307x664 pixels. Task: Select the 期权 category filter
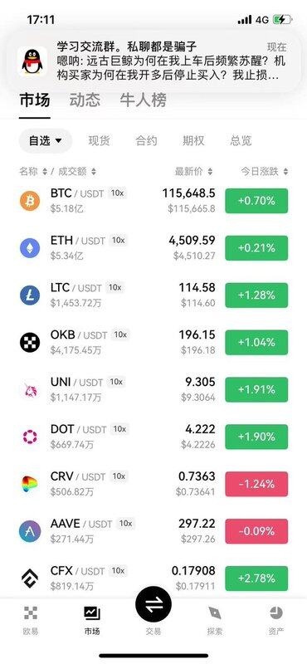pyautogui.click(x=193, y=141)
